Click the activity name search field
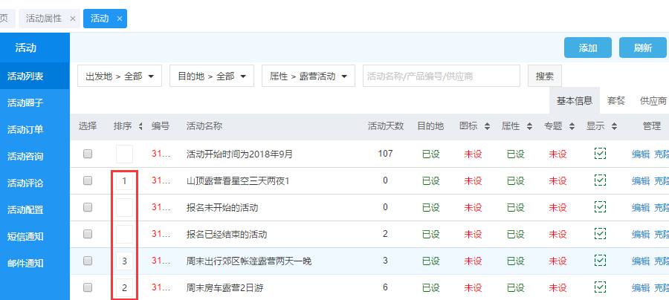669x300 pixels. (441, 76)
